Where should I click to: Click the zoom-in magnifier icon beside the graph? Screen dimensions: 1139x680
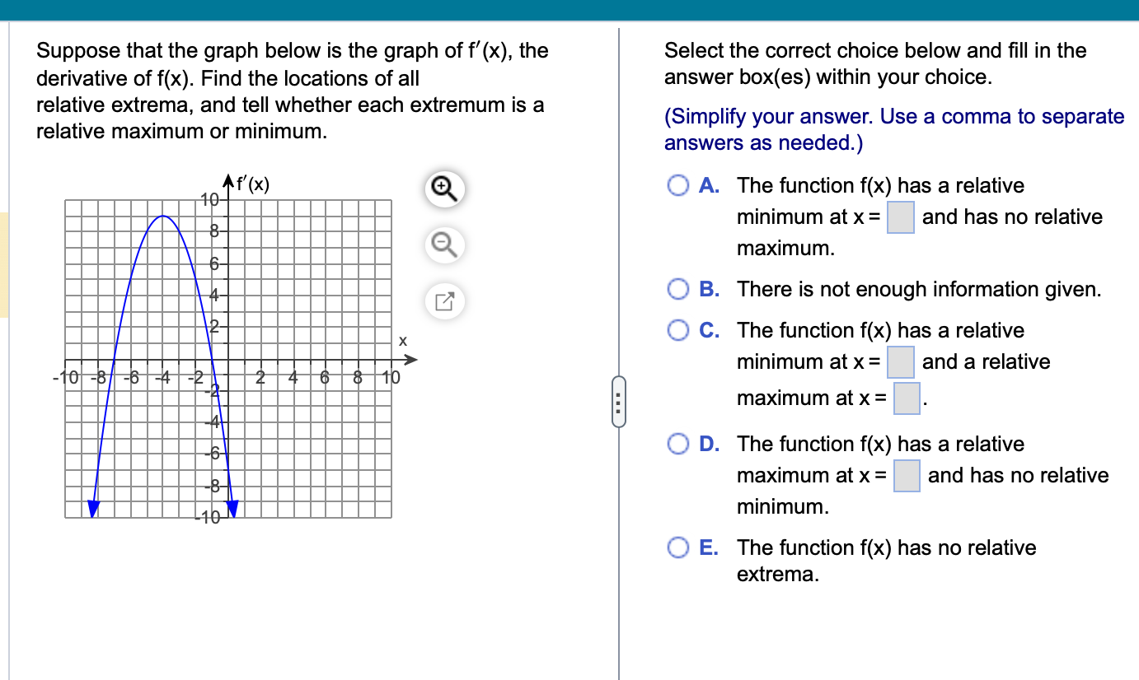click(x=443, y=189)
